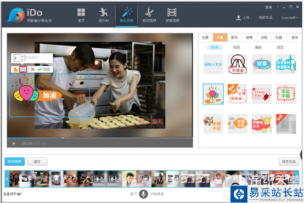Choose the 请输入文字 plain text template
This screenshot has height=203, width=304.
(213, 64)
